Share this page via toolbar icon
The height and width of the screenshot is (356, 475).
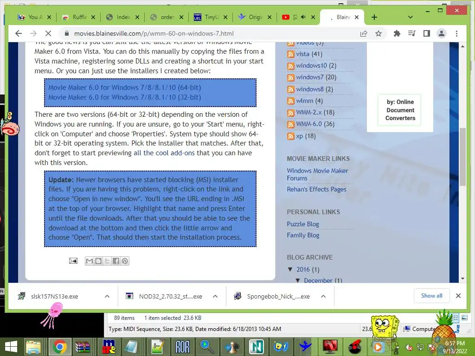click(364, 33)
